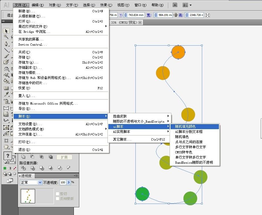
Task: Choose 文档设置 menu command
Action: pyautogui.click(x=61, y=124)
